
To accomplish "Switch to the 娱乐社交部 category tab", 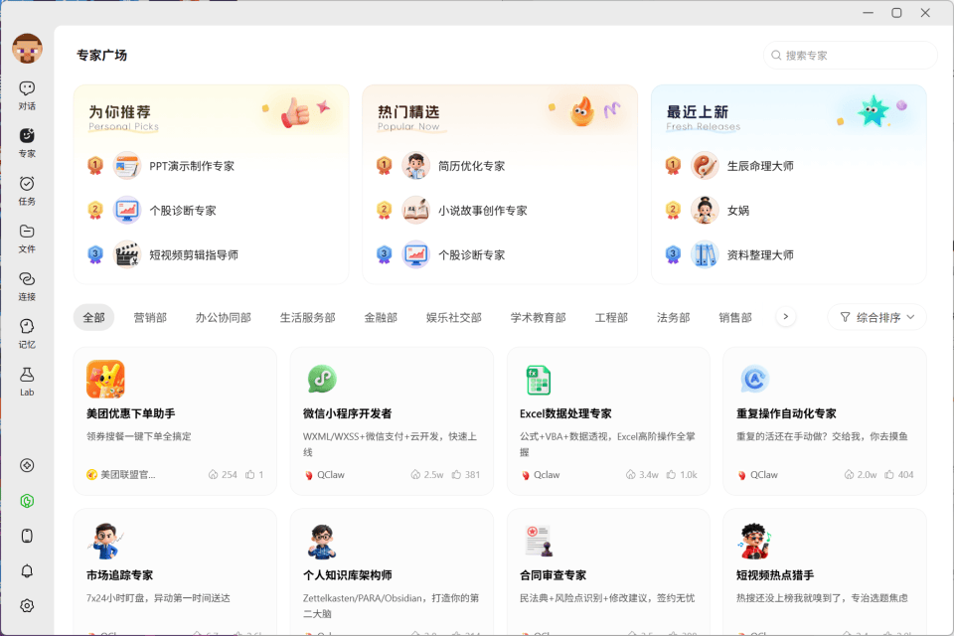I will click(454, 317).
